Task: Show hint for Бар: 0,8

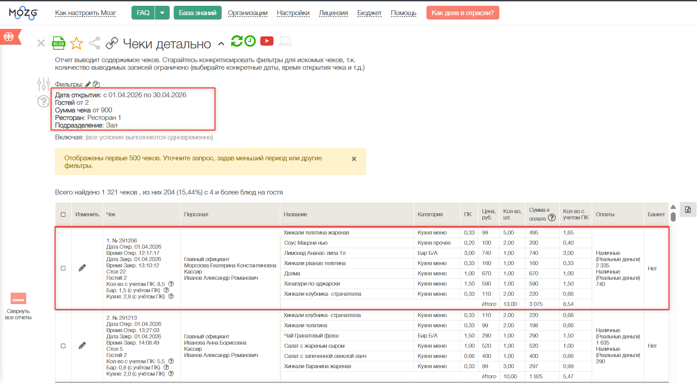Action: [x=166, y=368]
